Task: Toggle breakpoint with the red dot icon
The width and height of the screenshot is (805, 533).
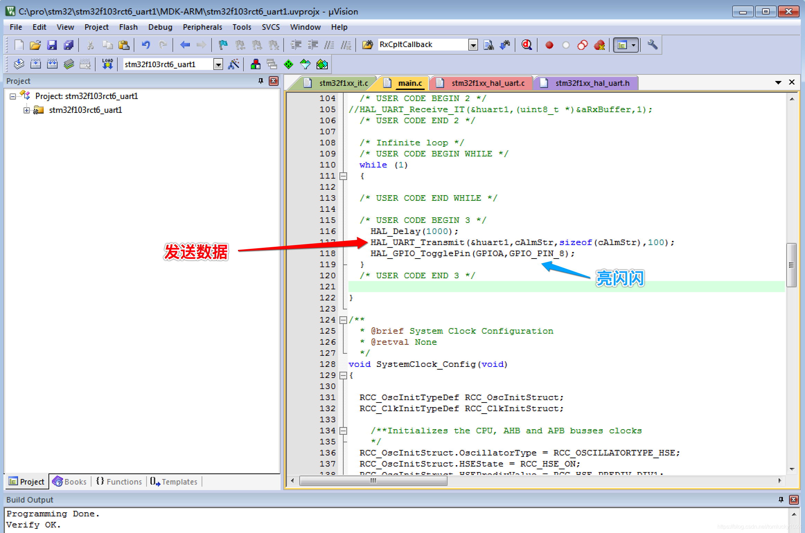Action: [549, 45]
